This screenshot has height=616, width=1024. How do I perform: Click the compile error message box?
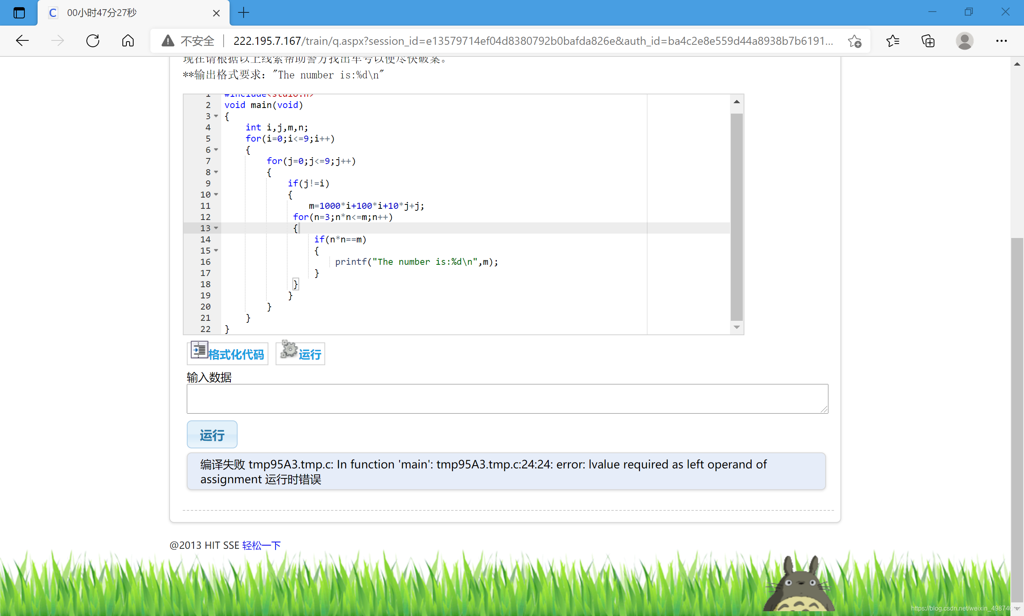click(x=506, y=472)
